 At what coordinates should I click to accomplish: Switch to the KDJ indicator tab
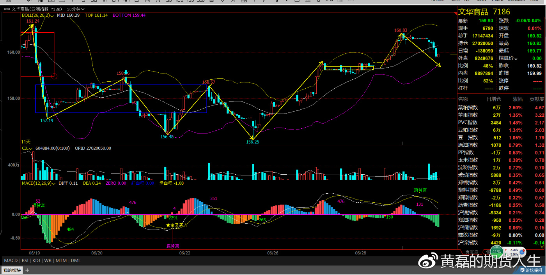[x=36, y=261]
